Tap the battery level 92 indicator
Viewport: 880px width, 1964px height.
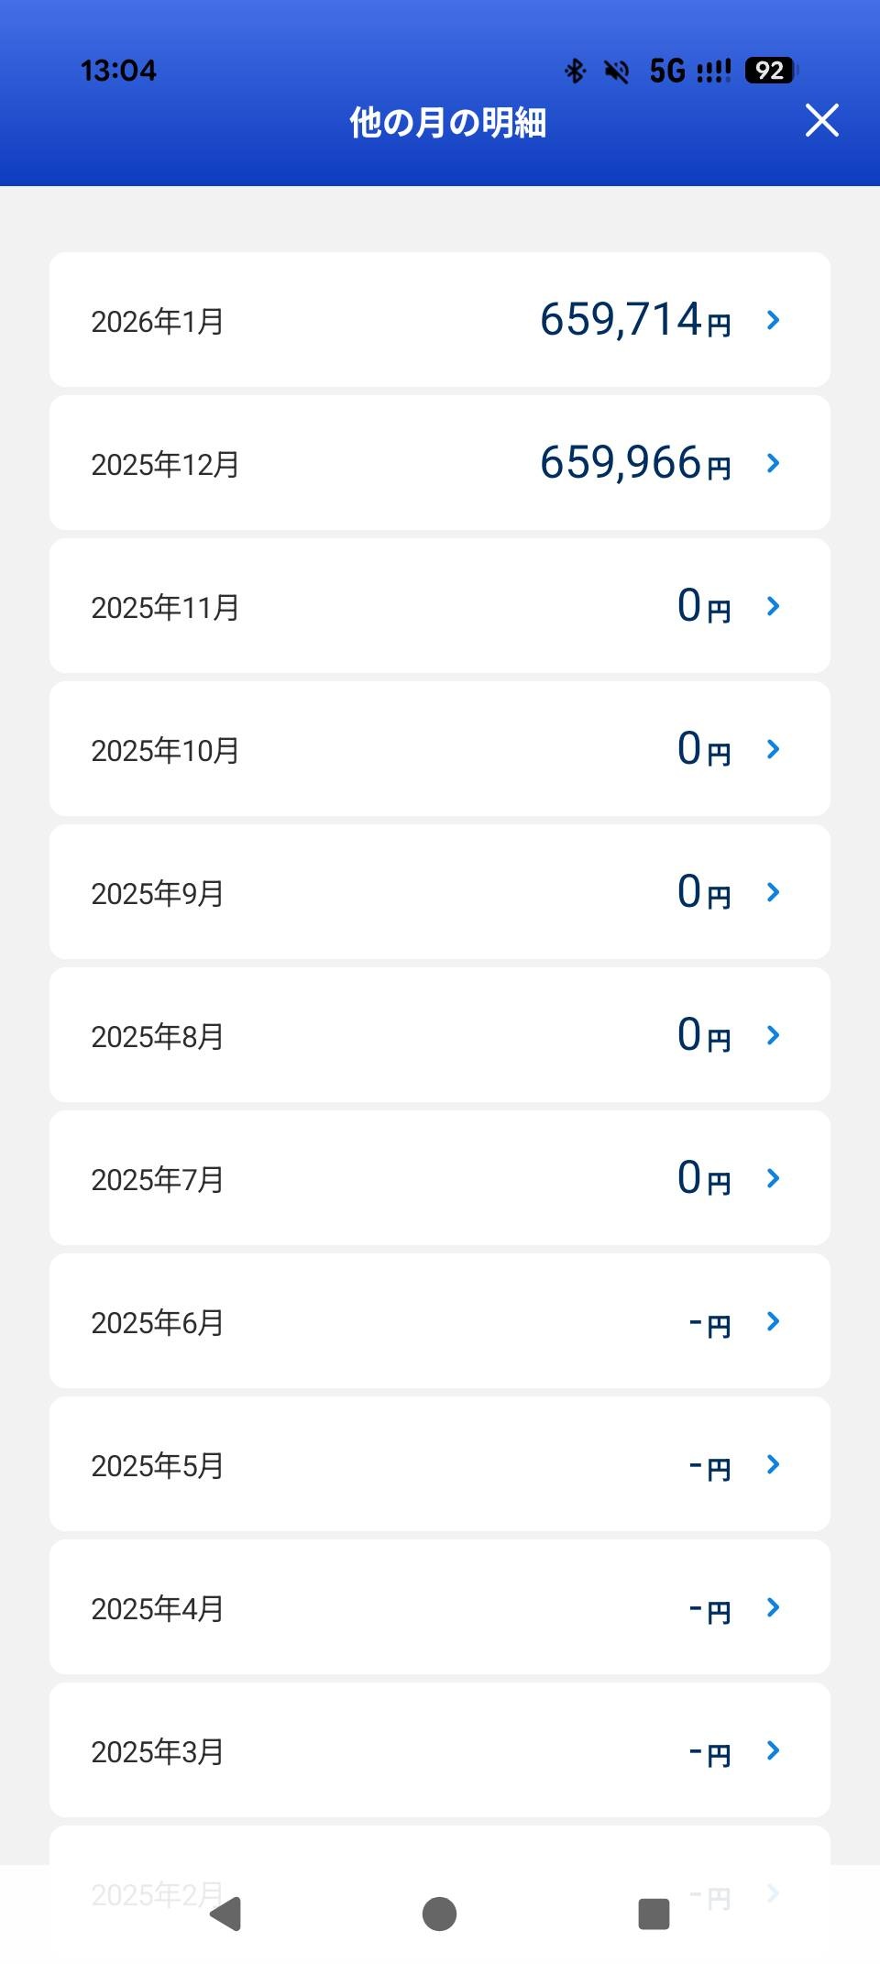(771, 71)
